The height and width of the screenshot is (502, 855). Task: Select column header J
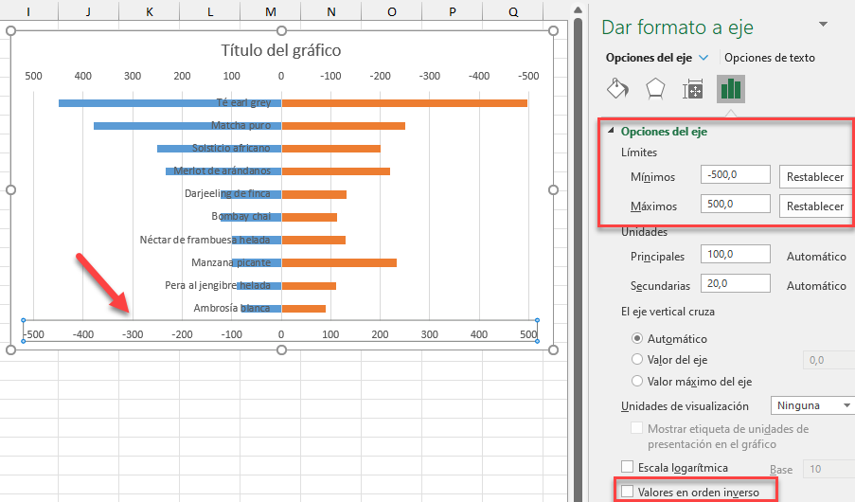click(88, 11)
